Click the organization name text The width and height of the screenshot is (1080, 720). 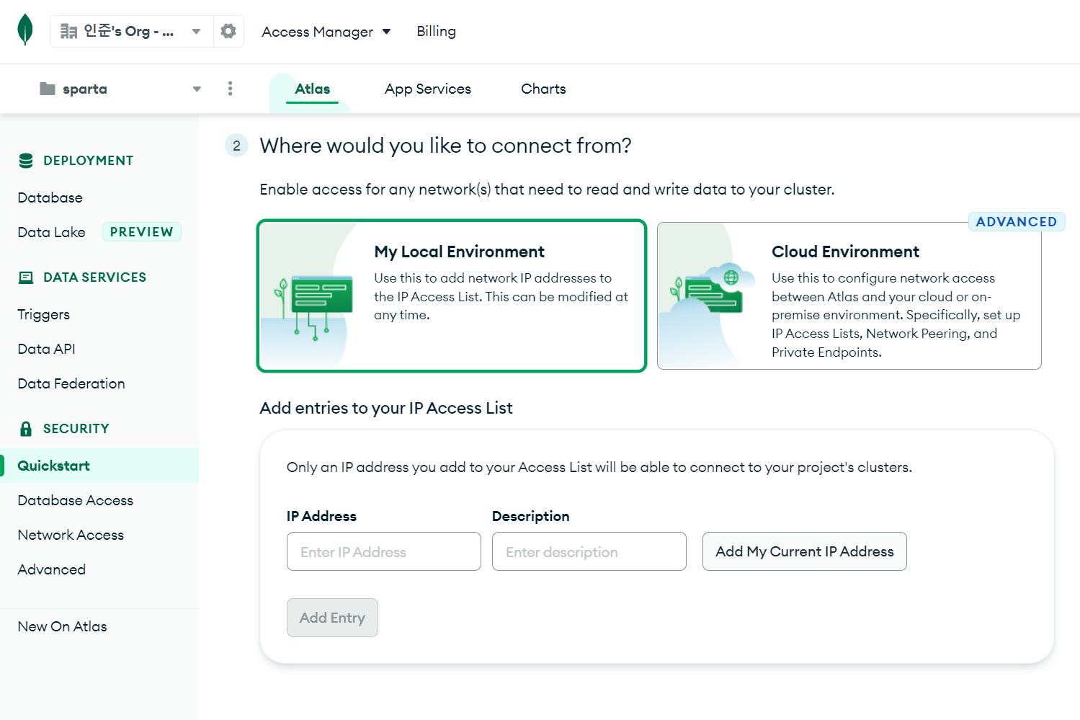[x=128, y=31]
